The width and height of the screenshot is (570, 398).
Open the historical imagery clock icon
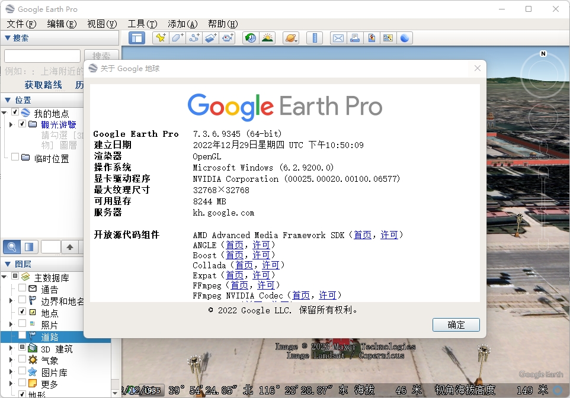pos(251,38)
